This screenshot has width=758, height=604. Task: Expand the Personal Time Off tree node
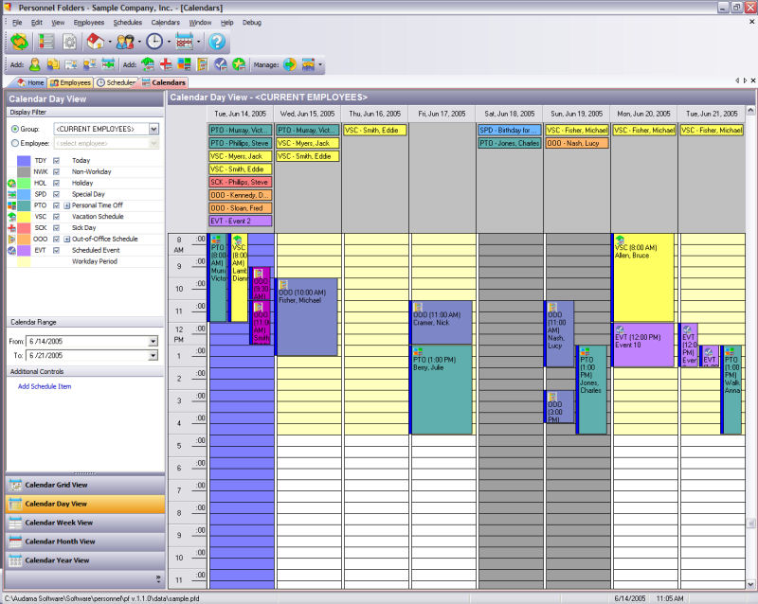(x=66, y=205)
